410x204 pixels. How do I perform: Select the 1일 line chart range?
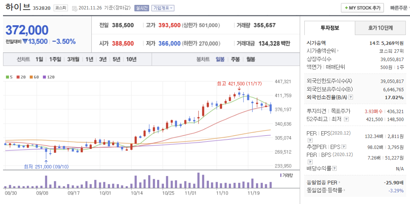point(39,59)
